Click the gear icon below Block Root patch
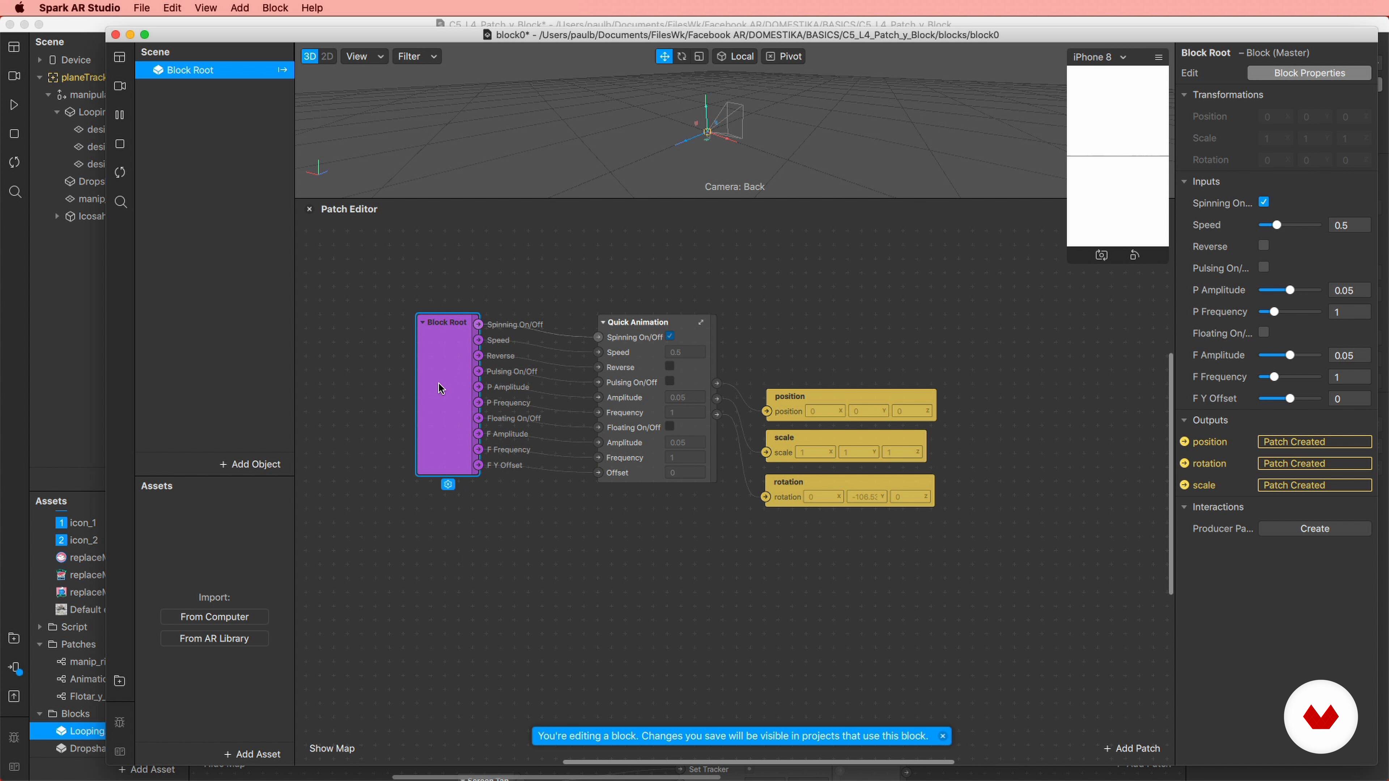 [448, 485]
